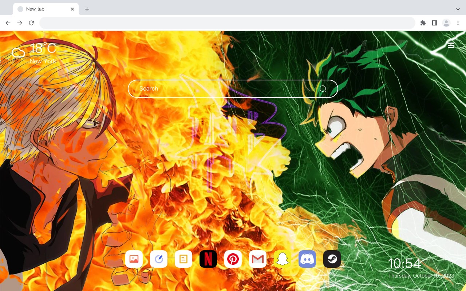Click the magnifier search icon
The height and width of the screenshot is (291, 466).
pyautogui.click(x=323, y=89)
